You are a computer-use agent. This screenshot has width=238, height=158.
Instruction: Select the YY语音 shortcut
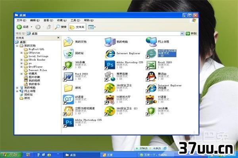(151, 100)
